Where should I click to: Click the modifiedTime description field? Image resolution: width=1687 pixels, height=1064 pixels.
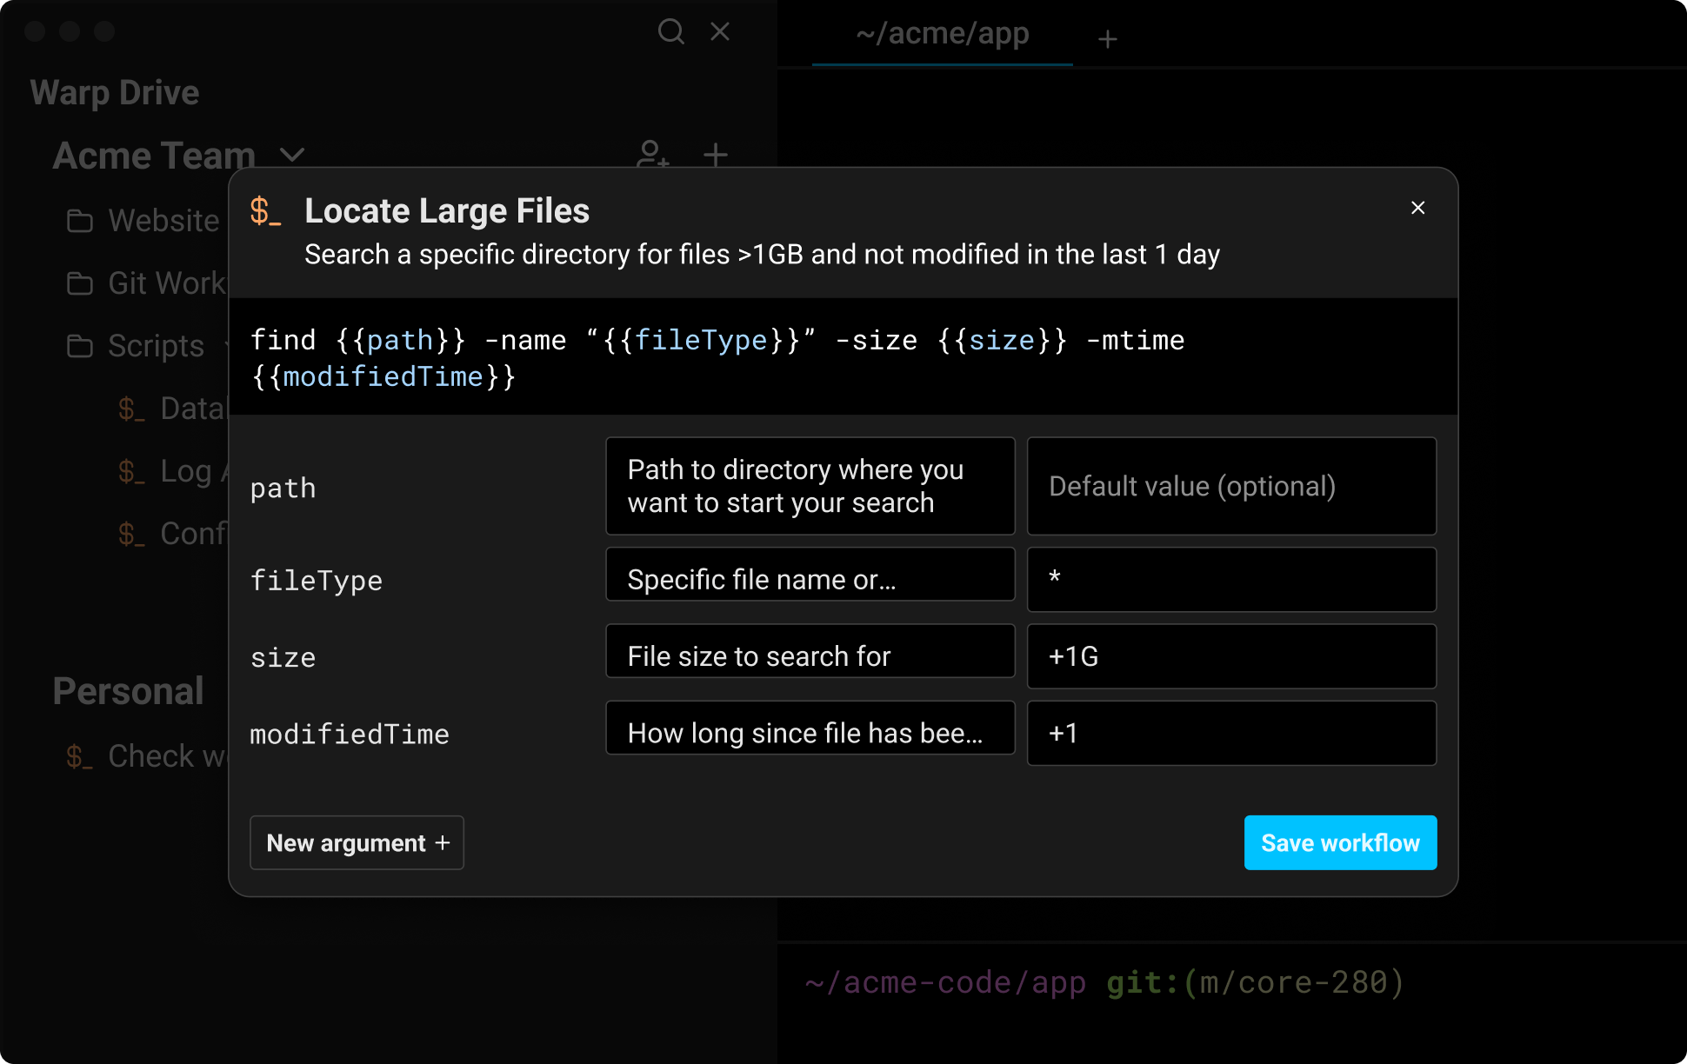(x=810, y=728)
